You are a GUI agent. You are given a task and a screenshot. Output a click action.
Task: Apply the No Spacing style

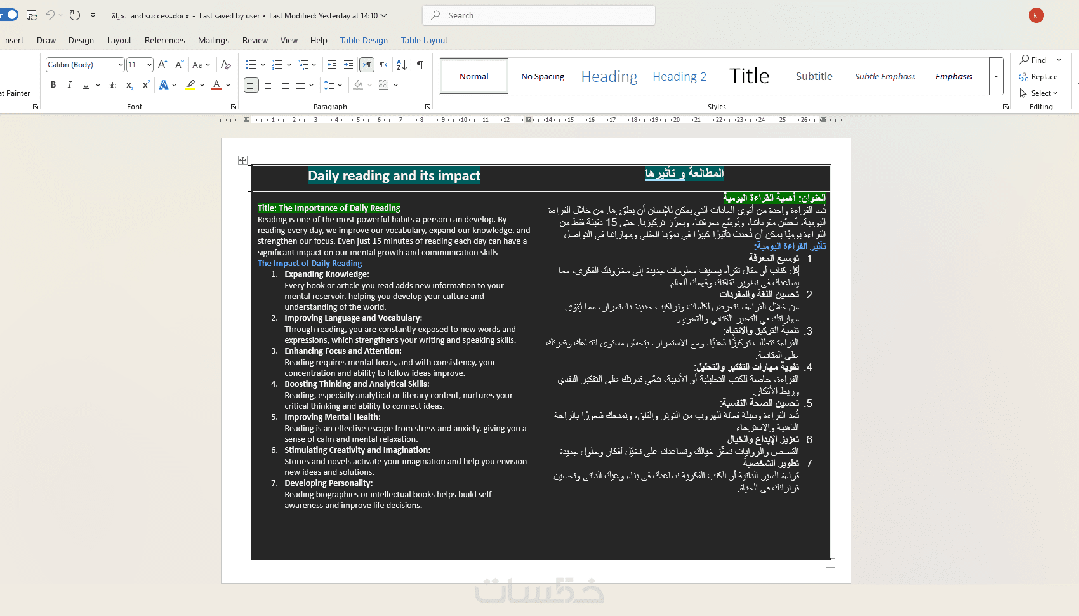tap(543, 76)
